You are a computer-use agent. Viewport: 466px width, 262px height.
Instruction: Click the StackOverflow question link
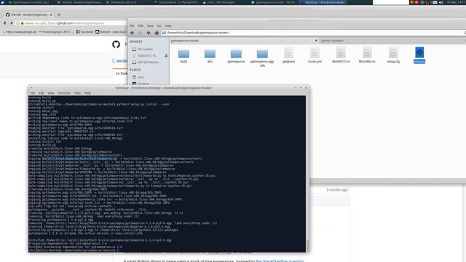(280, 261)
